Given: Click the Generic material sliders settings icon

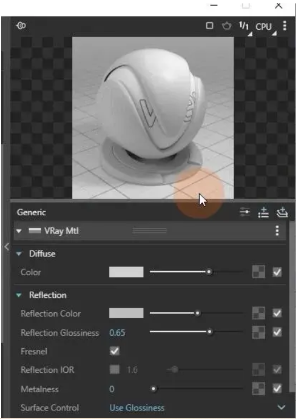Looking at the screenshot, I should point(245,212).
